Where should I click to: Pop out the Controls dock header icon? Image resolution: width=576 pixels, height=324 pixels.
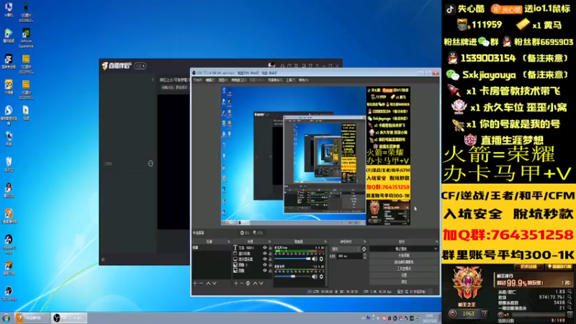(437, 242)
